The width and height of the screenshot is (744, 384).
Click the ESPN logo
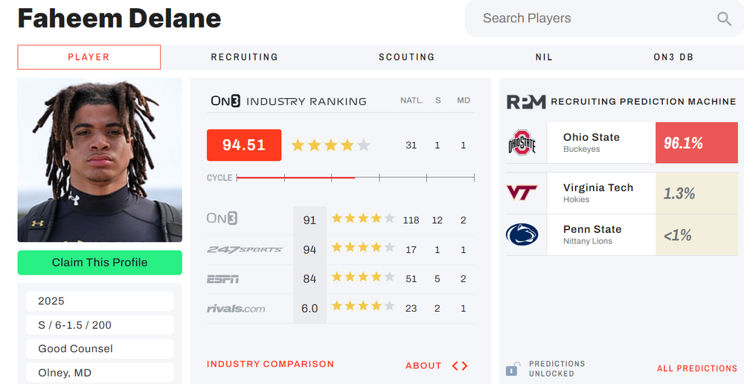coord(222,279)
